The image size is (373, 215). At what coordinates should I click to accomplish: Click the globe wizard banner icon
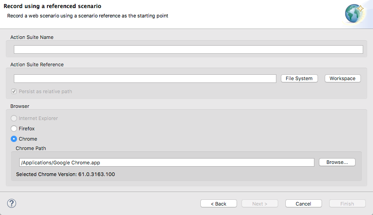(x=355, y=13)
